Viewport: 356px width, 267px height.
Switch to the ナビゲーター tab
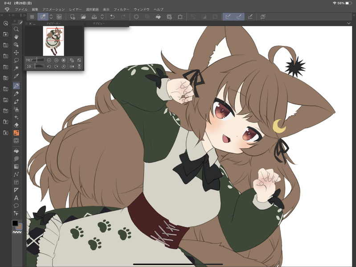(x=53, y=24)
